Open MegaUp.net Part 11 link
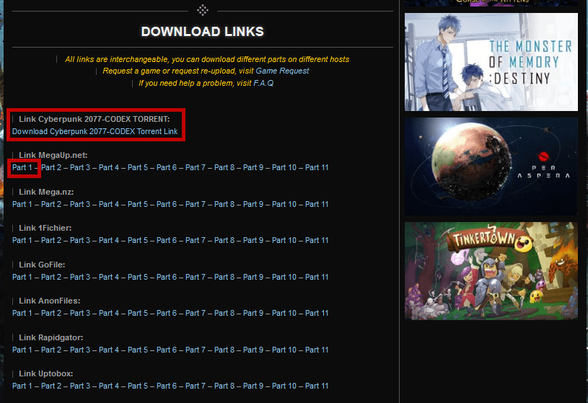The image size is (588, 403). (317, 167)
